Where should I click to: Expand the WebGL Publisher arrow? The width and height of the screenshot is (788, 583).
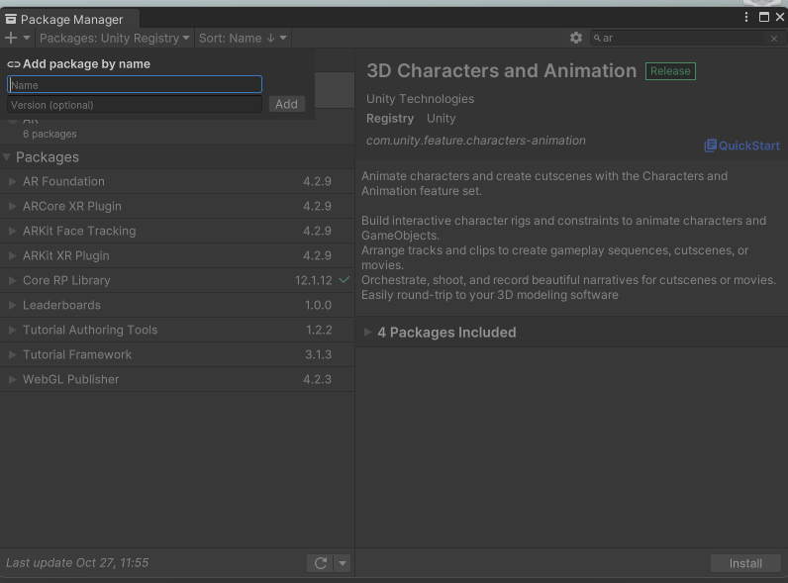13,379
